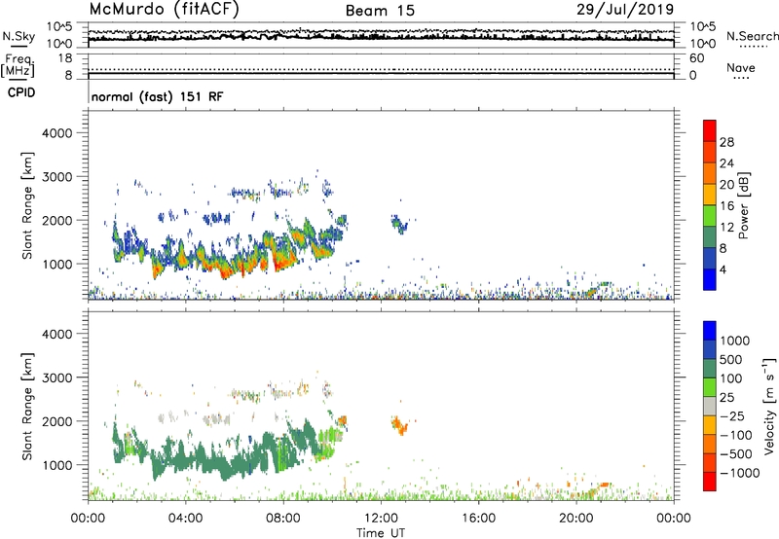Click the Power [dB] color bar title

click(x=743, y=205)
